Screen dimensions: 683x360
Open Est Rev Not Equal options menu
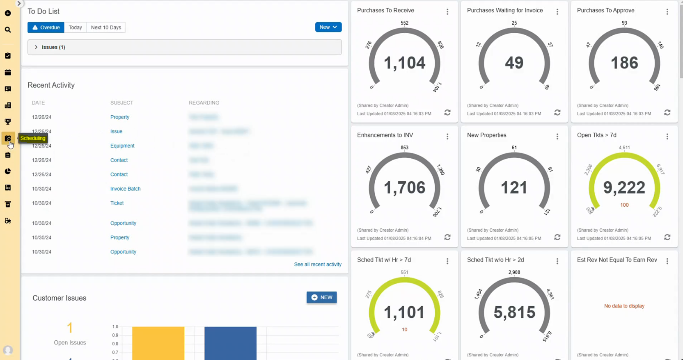pos(667,261)
